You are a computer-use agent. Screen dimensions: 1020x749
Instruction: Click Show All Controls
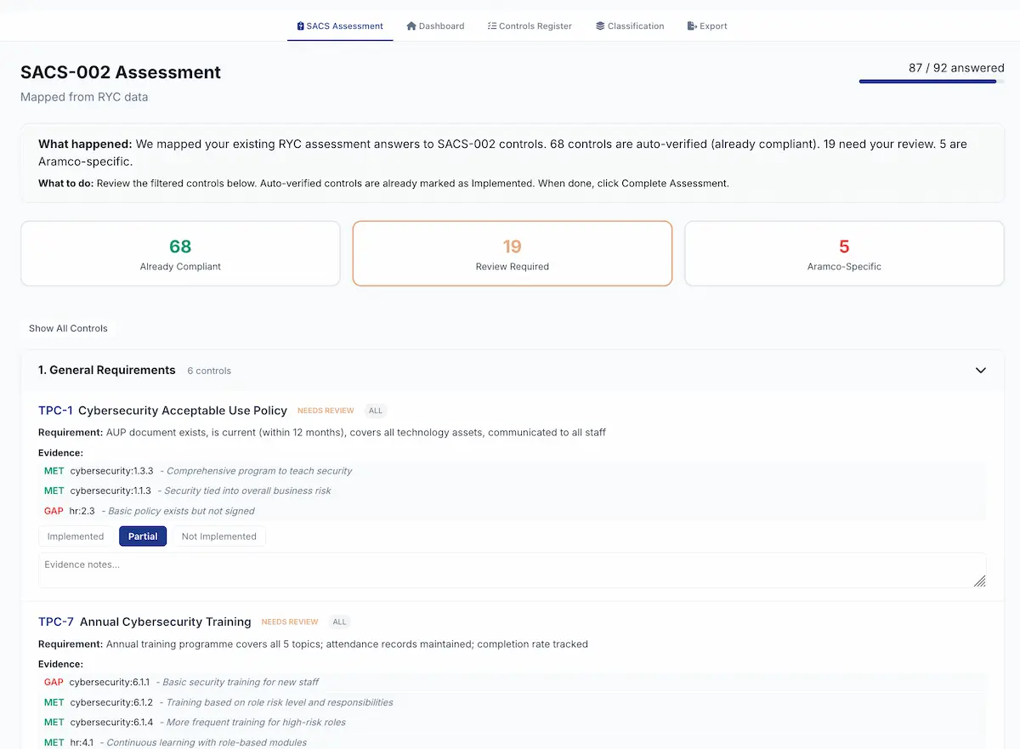(68, 328)
